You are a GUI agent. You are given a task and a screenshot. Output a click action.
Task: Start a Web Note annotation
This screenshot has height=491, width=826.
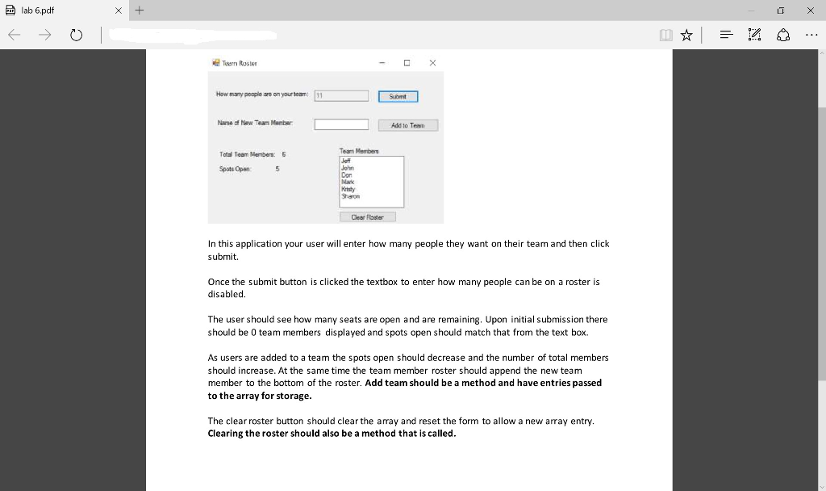[x=754, y=35]
